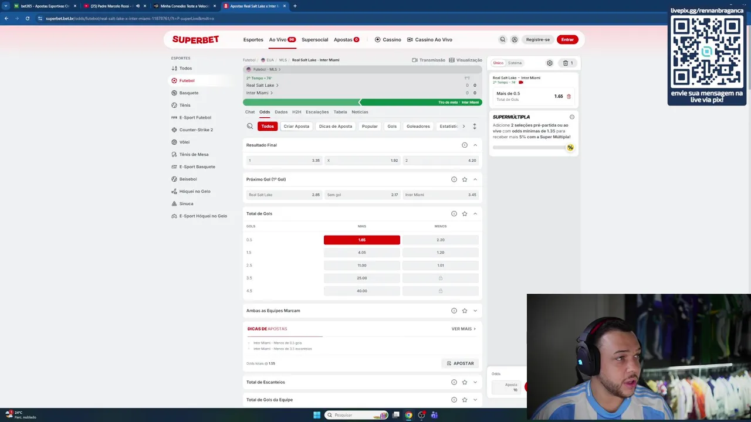The height and width of the screenshot is (422, 751).
Task: Clear bet slip with trash counter icon
Action: [568, 63]
